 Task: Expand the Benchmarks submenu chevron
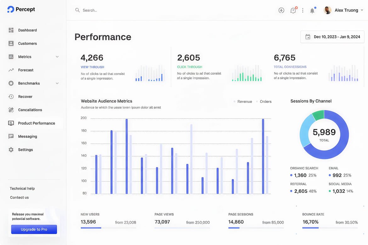coord(57,83)
